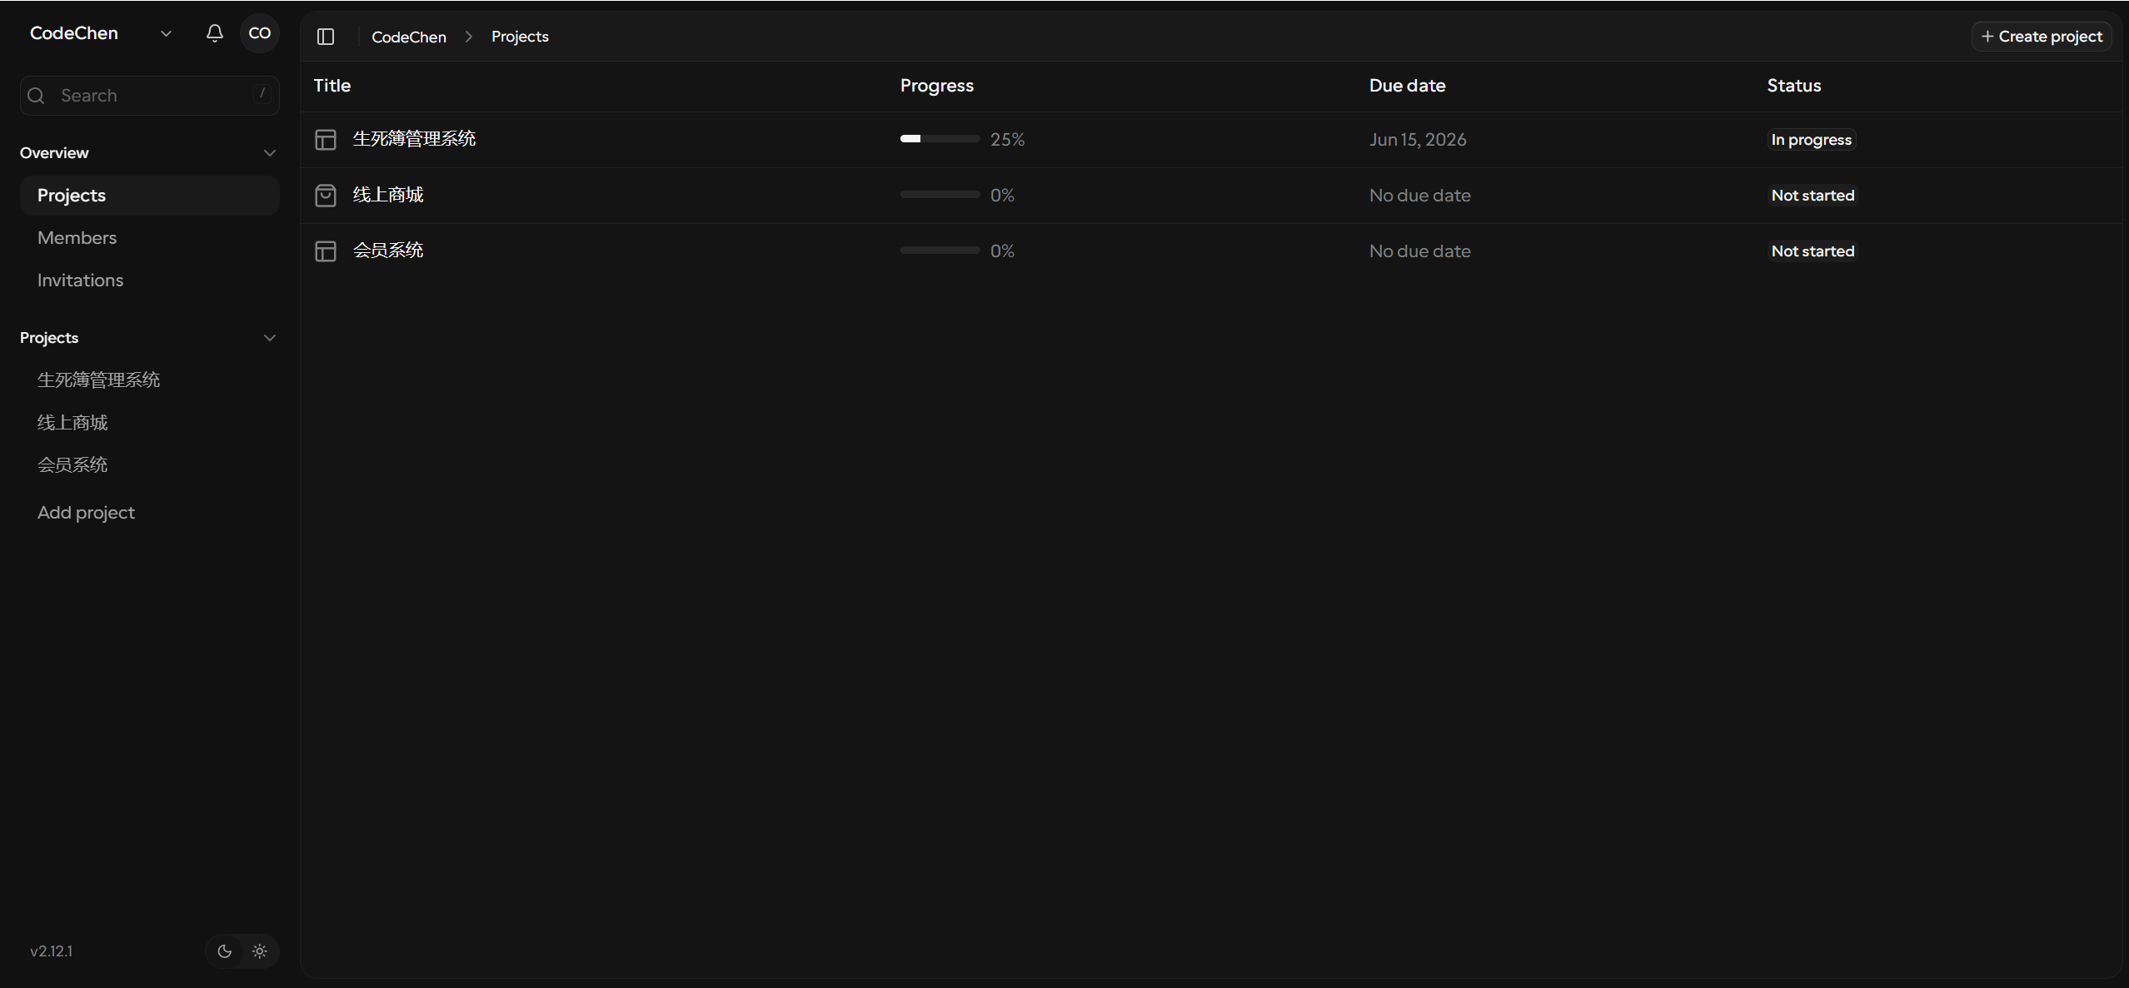This screenshot has width=2129, height=988.
Task: Click the 25% progress bar
Action: [x=940, y=139]
